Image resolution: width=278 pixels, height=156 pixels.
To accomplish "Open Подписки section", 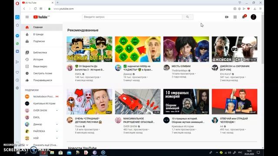I will (42, 41).
